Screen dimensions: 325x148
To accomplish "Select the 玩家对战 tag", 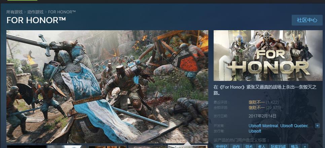I will [x=278, y=146].
